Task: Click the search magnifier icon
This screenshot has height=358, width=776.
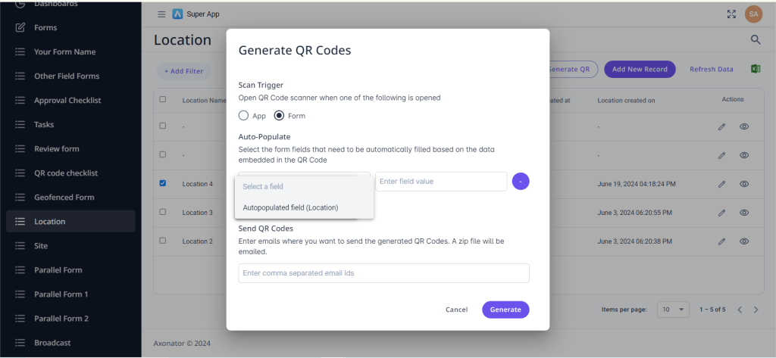Action: click(755, 39)
